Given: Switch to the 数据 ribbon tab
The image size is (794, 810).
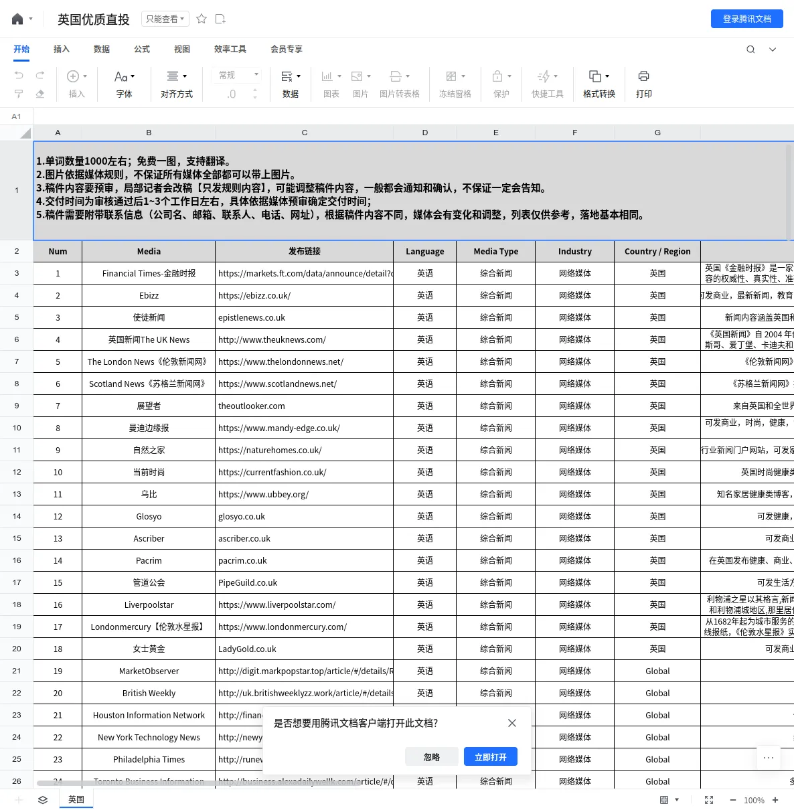Looking at the screenshot, I should pyautogui.click(x=102, y=49).
